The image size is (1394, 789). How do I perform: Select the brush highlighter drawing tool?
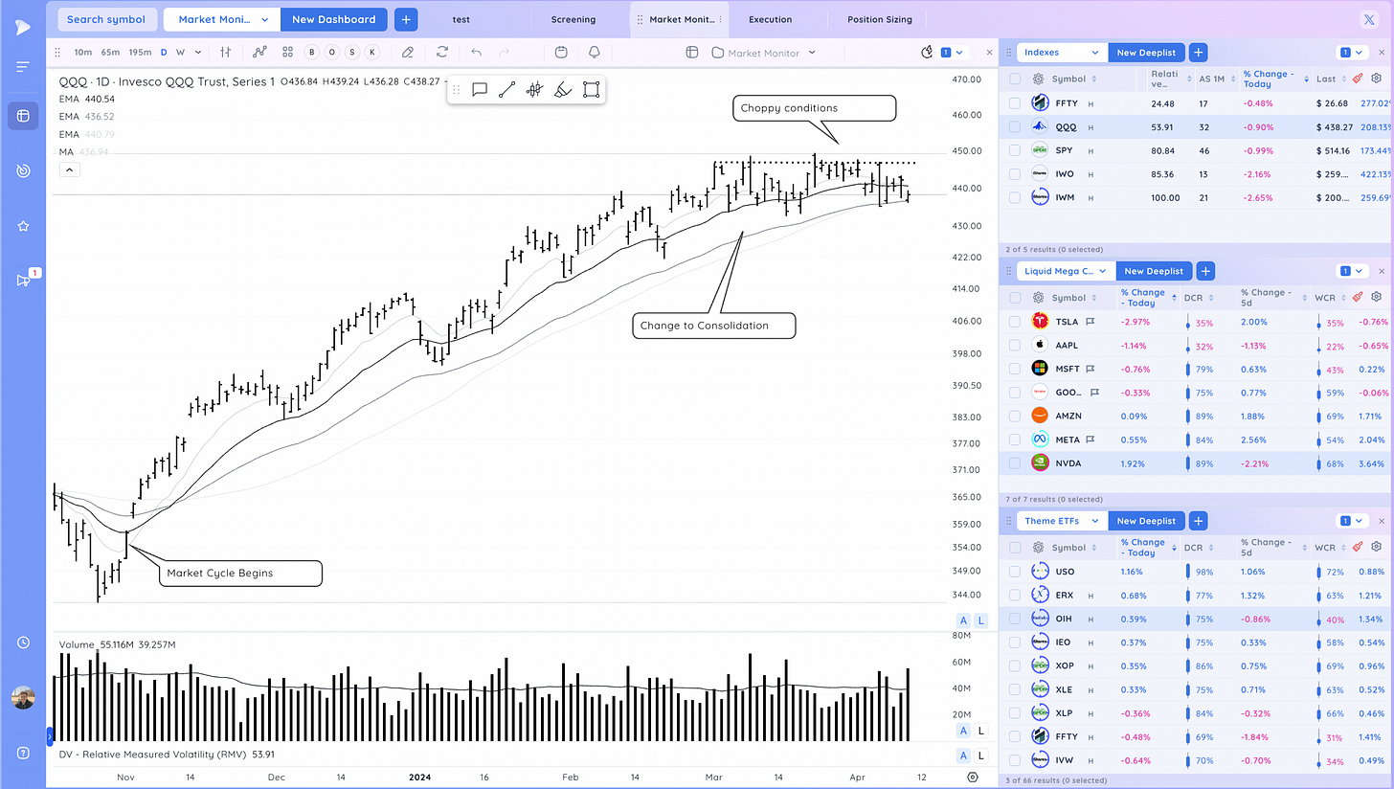[x=563, y=90]
